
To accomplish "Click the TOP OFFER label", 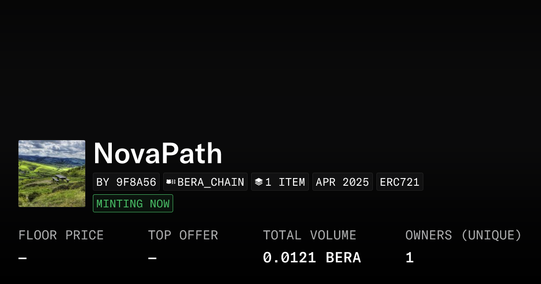I will pos(183,235).
